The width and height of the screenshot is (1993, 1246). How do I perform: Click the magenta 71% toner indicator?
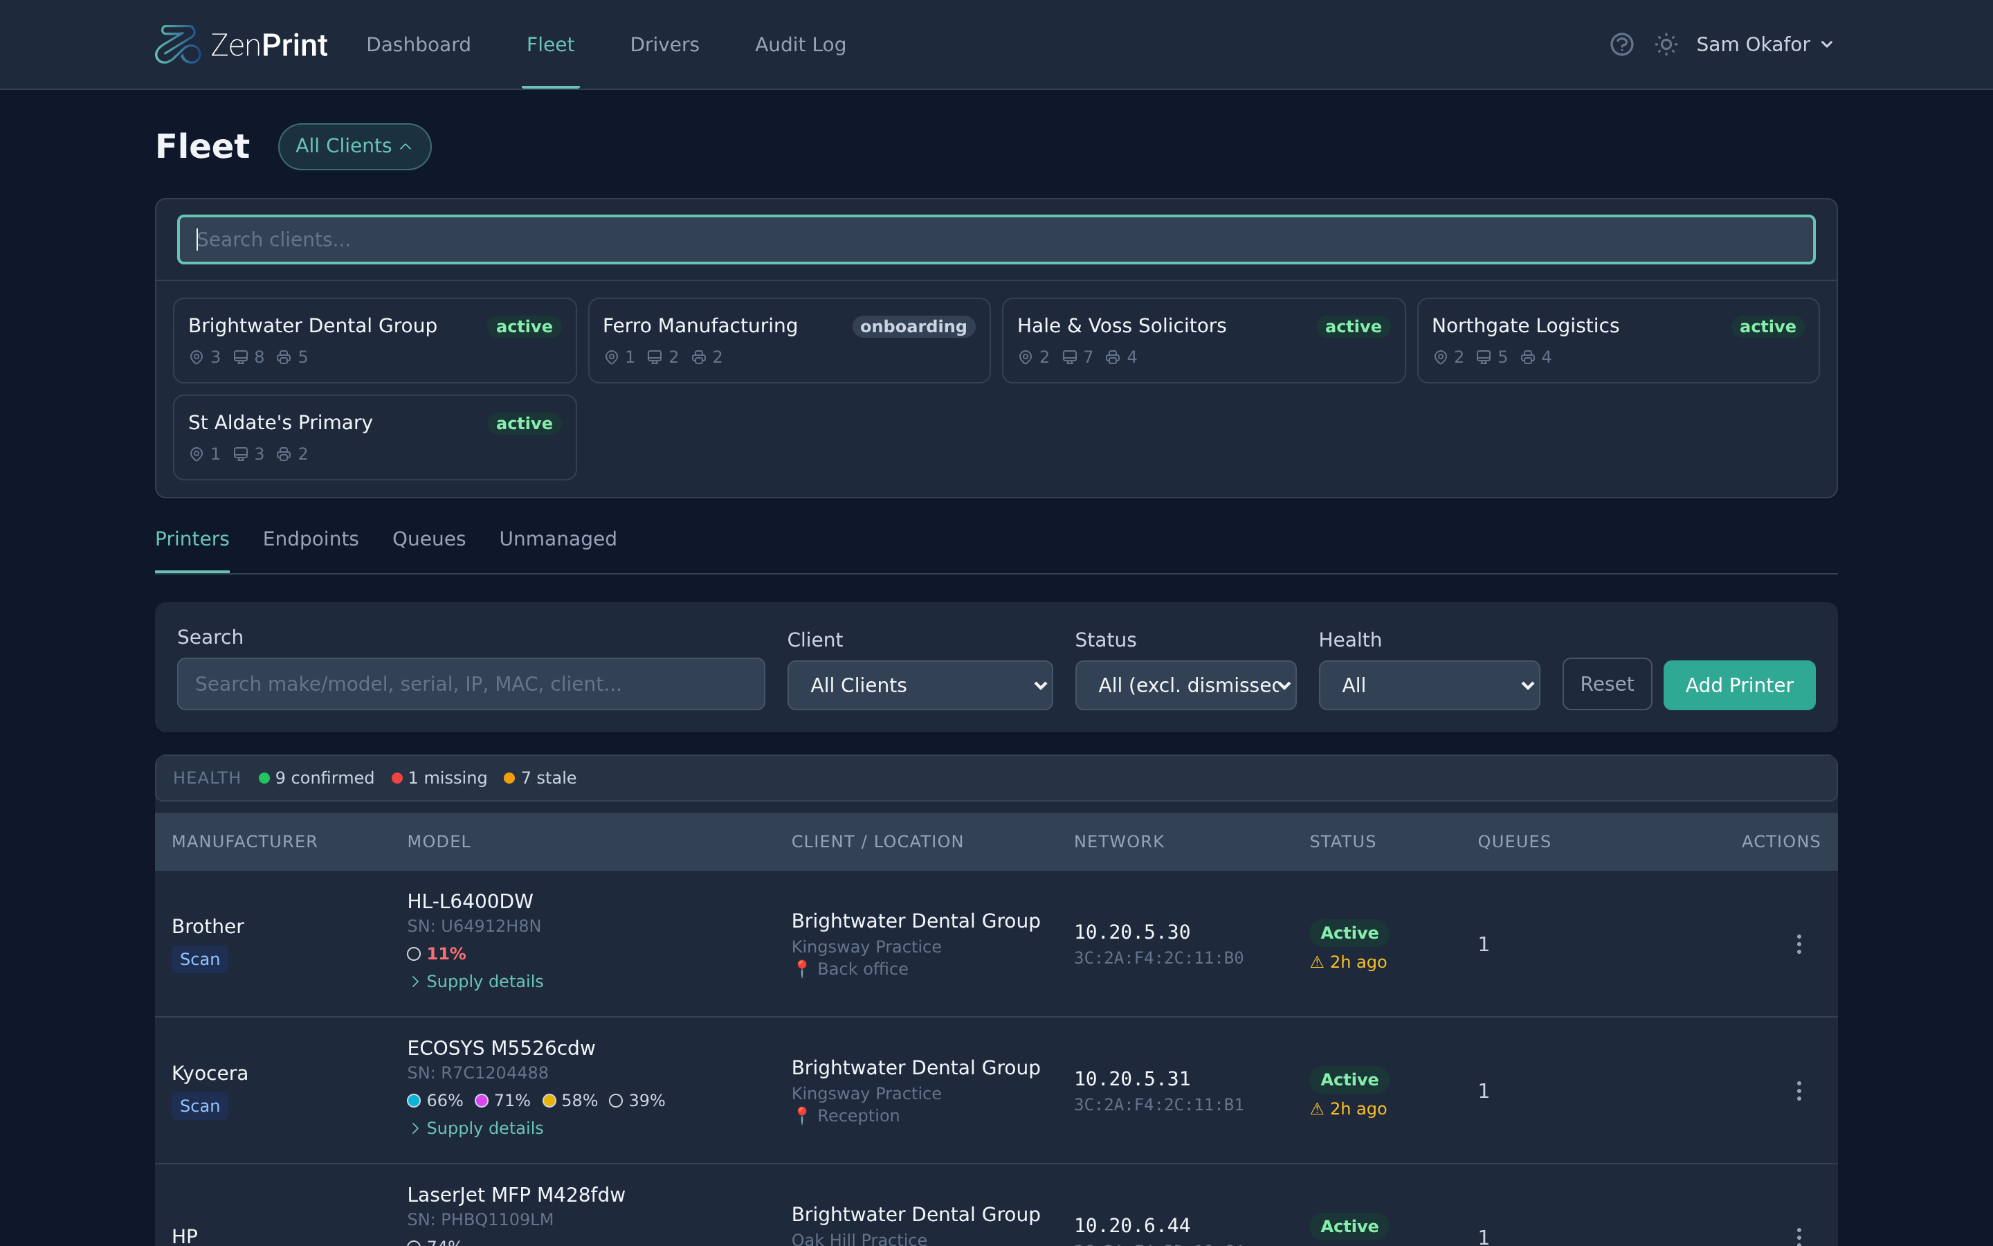[x=502, y=1101]
